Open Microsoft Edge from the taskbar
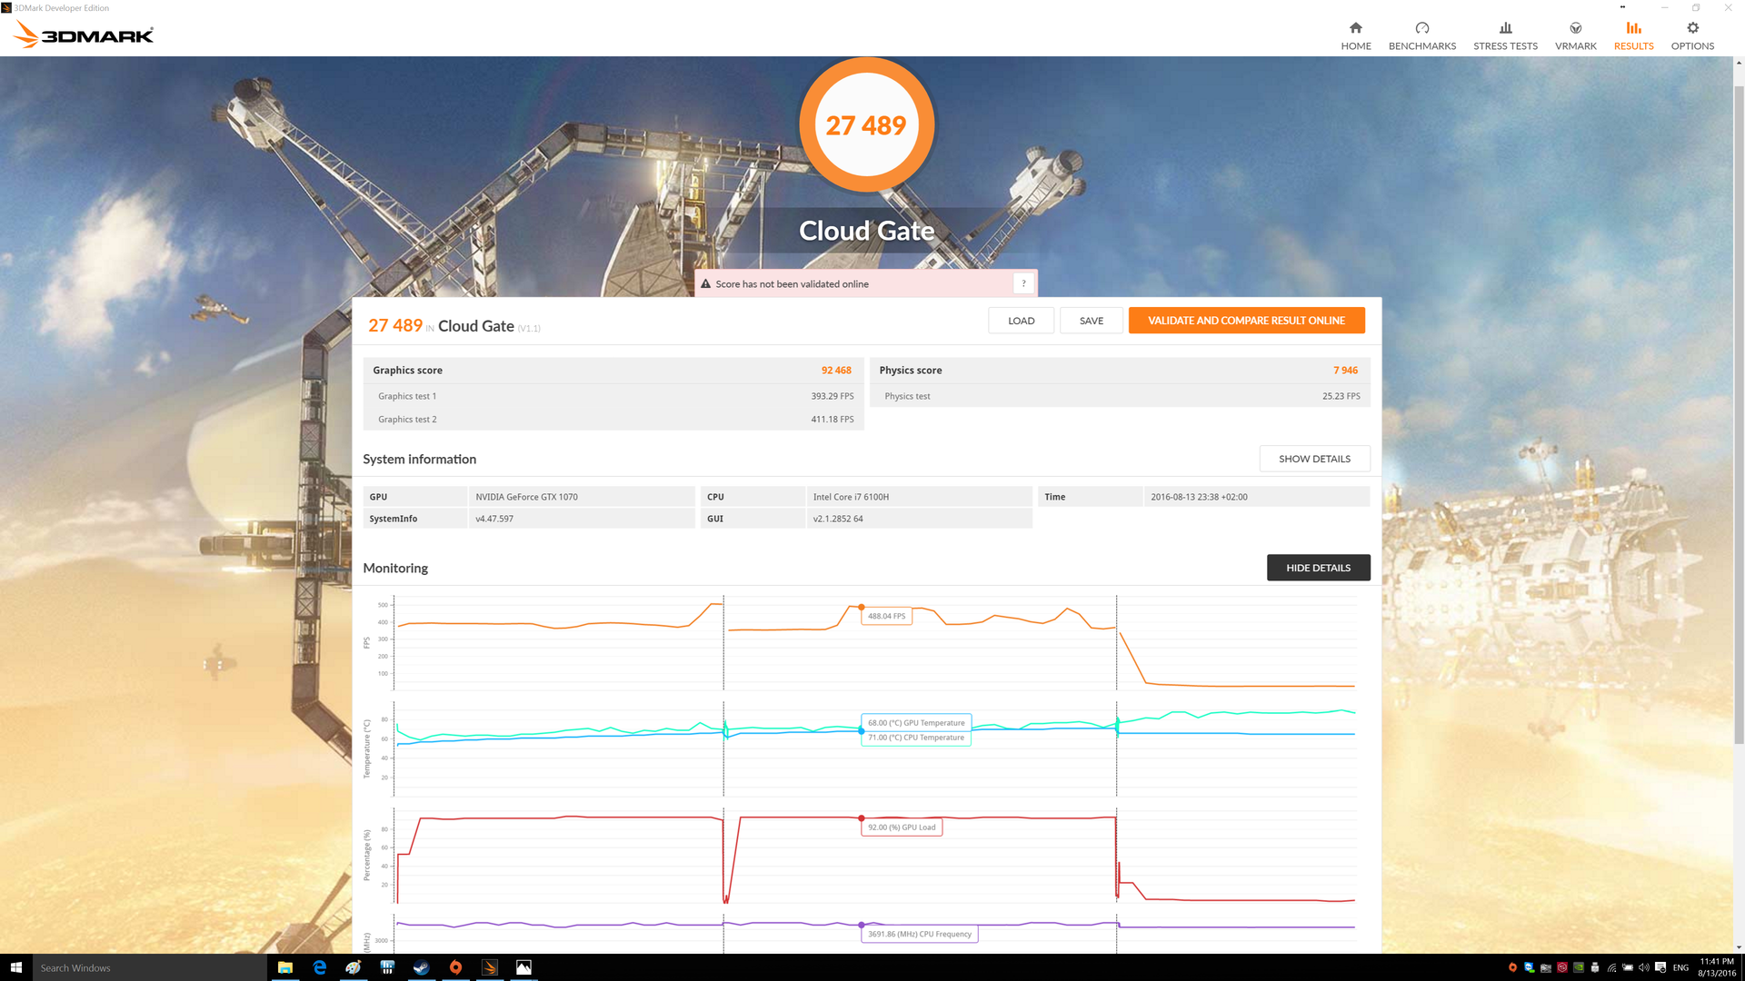 tap(319, 967)
